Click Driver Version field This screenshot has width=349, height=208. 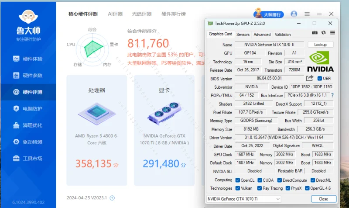point(284,137)
